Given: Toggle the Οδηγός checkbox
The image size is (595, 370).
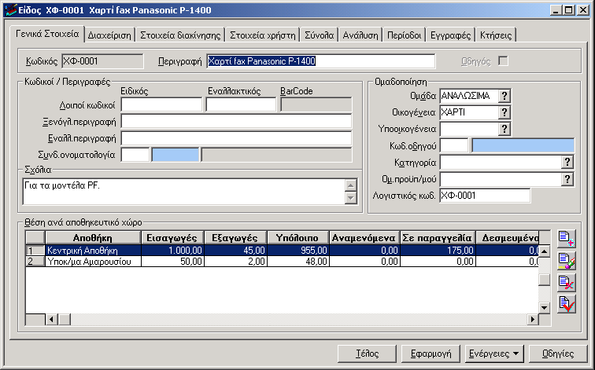Looking at the screenshot, I should point(503,61).
